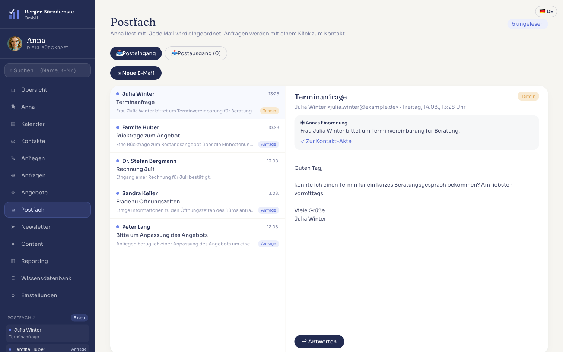The image size is (563, 352).
Task: Open the Kalender sidebar icon
Action: [x=13, y=124]
